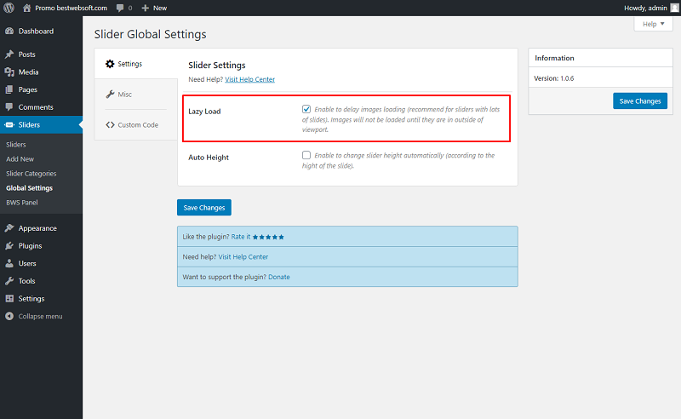Image resolution: width=681 pixels, height=419 pixels.
Task: Open BWS Panel submenu item
Action: click(22, 203)
